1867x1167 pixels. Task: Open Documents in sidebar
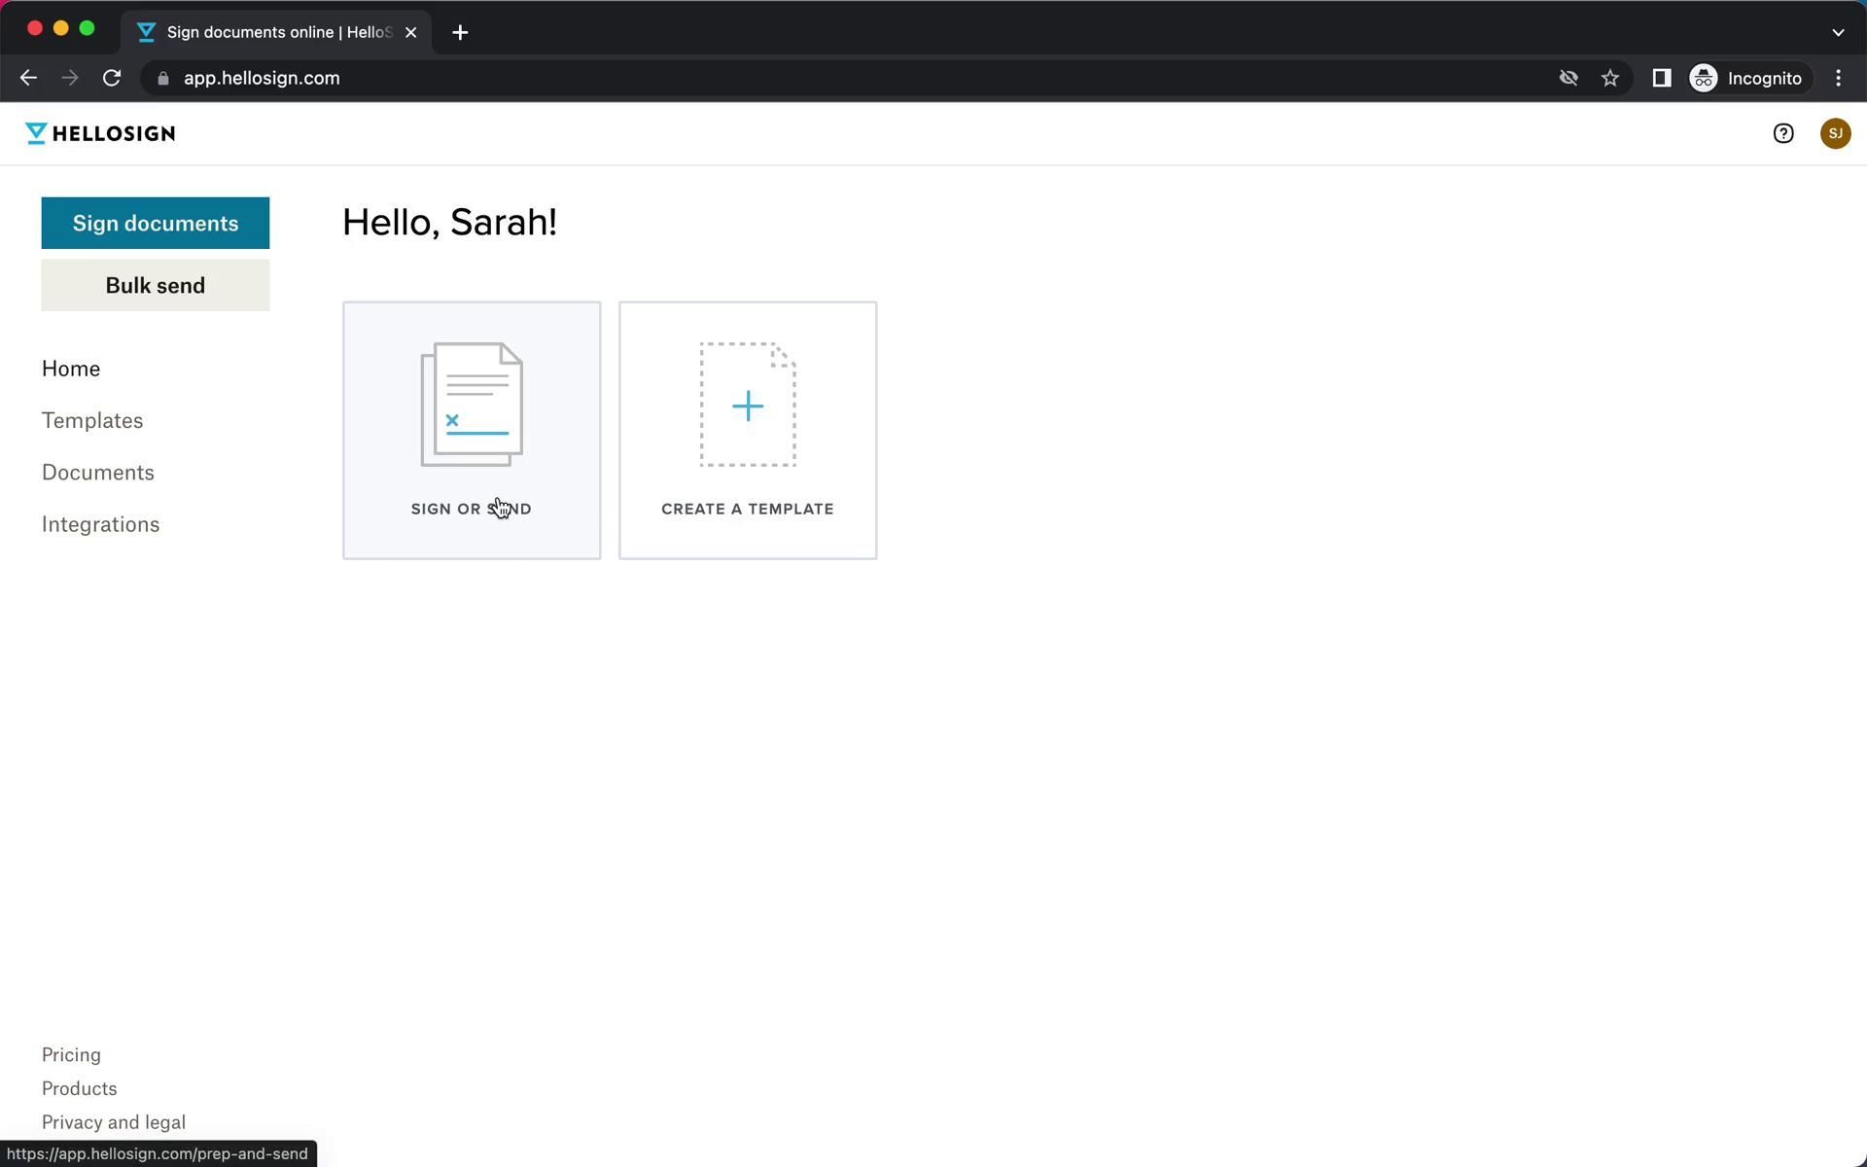click(98, 473)
